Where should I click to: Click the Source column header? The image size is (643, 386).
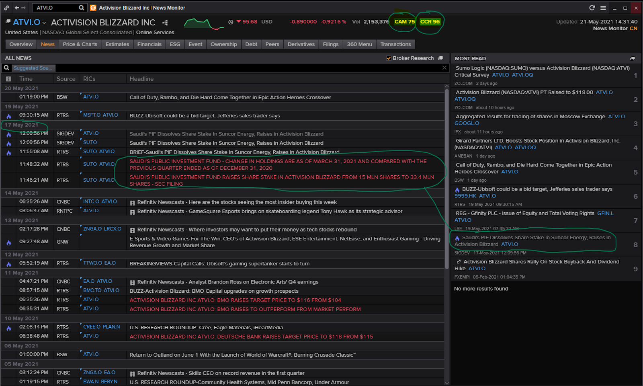(66, 79)
